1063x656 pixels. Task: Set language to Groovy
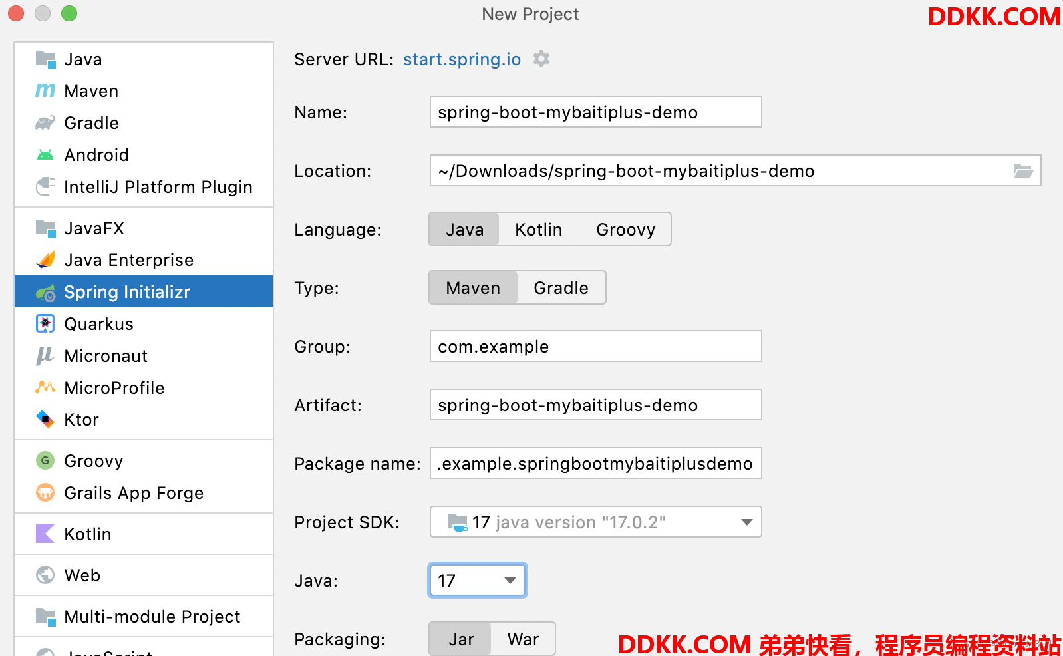click(x=625, y=230)
